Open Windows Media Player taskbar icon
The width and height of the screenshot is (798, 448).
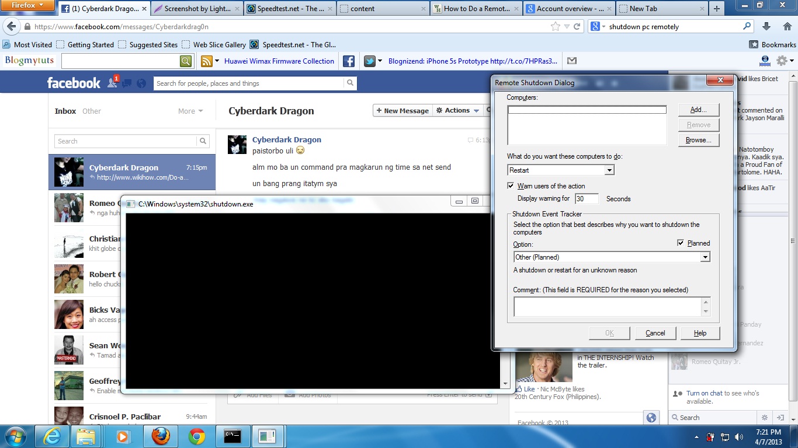pos(123,436)
